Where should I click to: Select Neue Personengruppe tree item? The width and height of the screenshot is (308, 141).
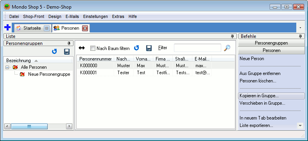pyautogui.click(x=49, y=74)
